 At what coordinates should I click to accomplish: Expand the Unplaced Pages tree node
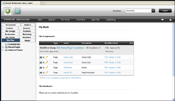point(3,50)
